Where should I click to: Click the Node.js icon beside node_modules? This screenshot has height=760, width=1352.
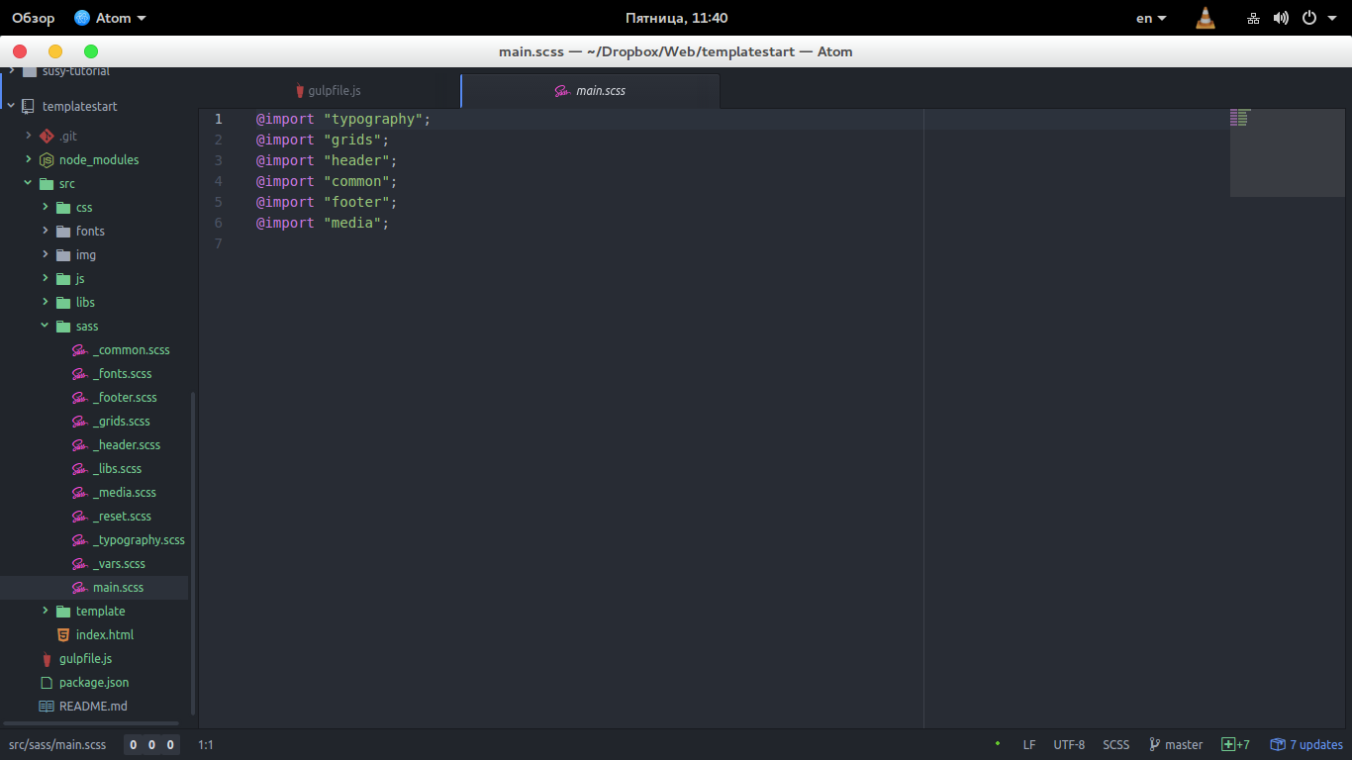tap(46, 159)
